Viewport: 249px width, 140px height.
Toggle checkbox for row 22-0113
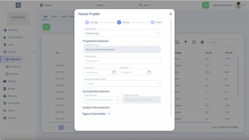pyautogui.click(x=48, y=79)
